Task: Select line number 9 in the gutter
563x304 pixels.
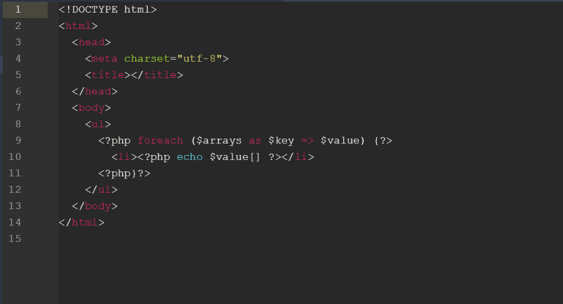Action: tap(18, 140)
